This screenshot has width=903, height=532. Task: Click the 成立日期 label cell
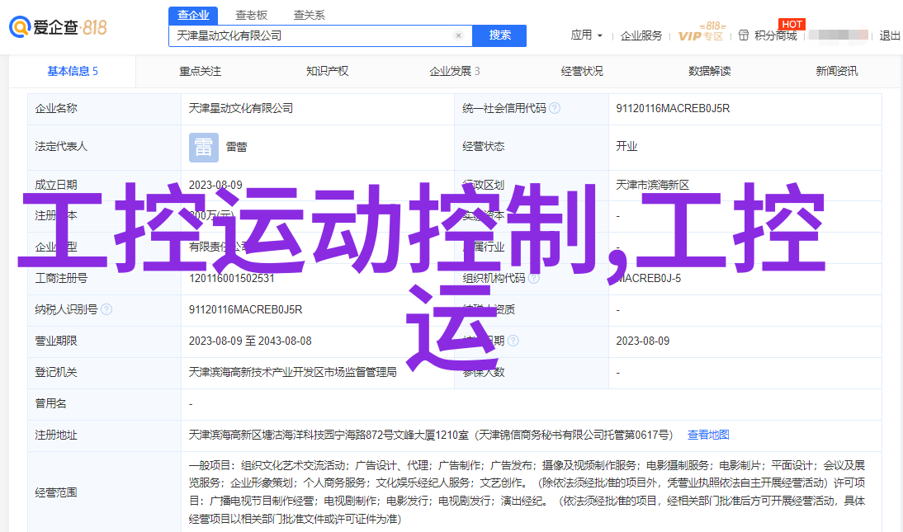pyautogui.click(x=104, y=186)
